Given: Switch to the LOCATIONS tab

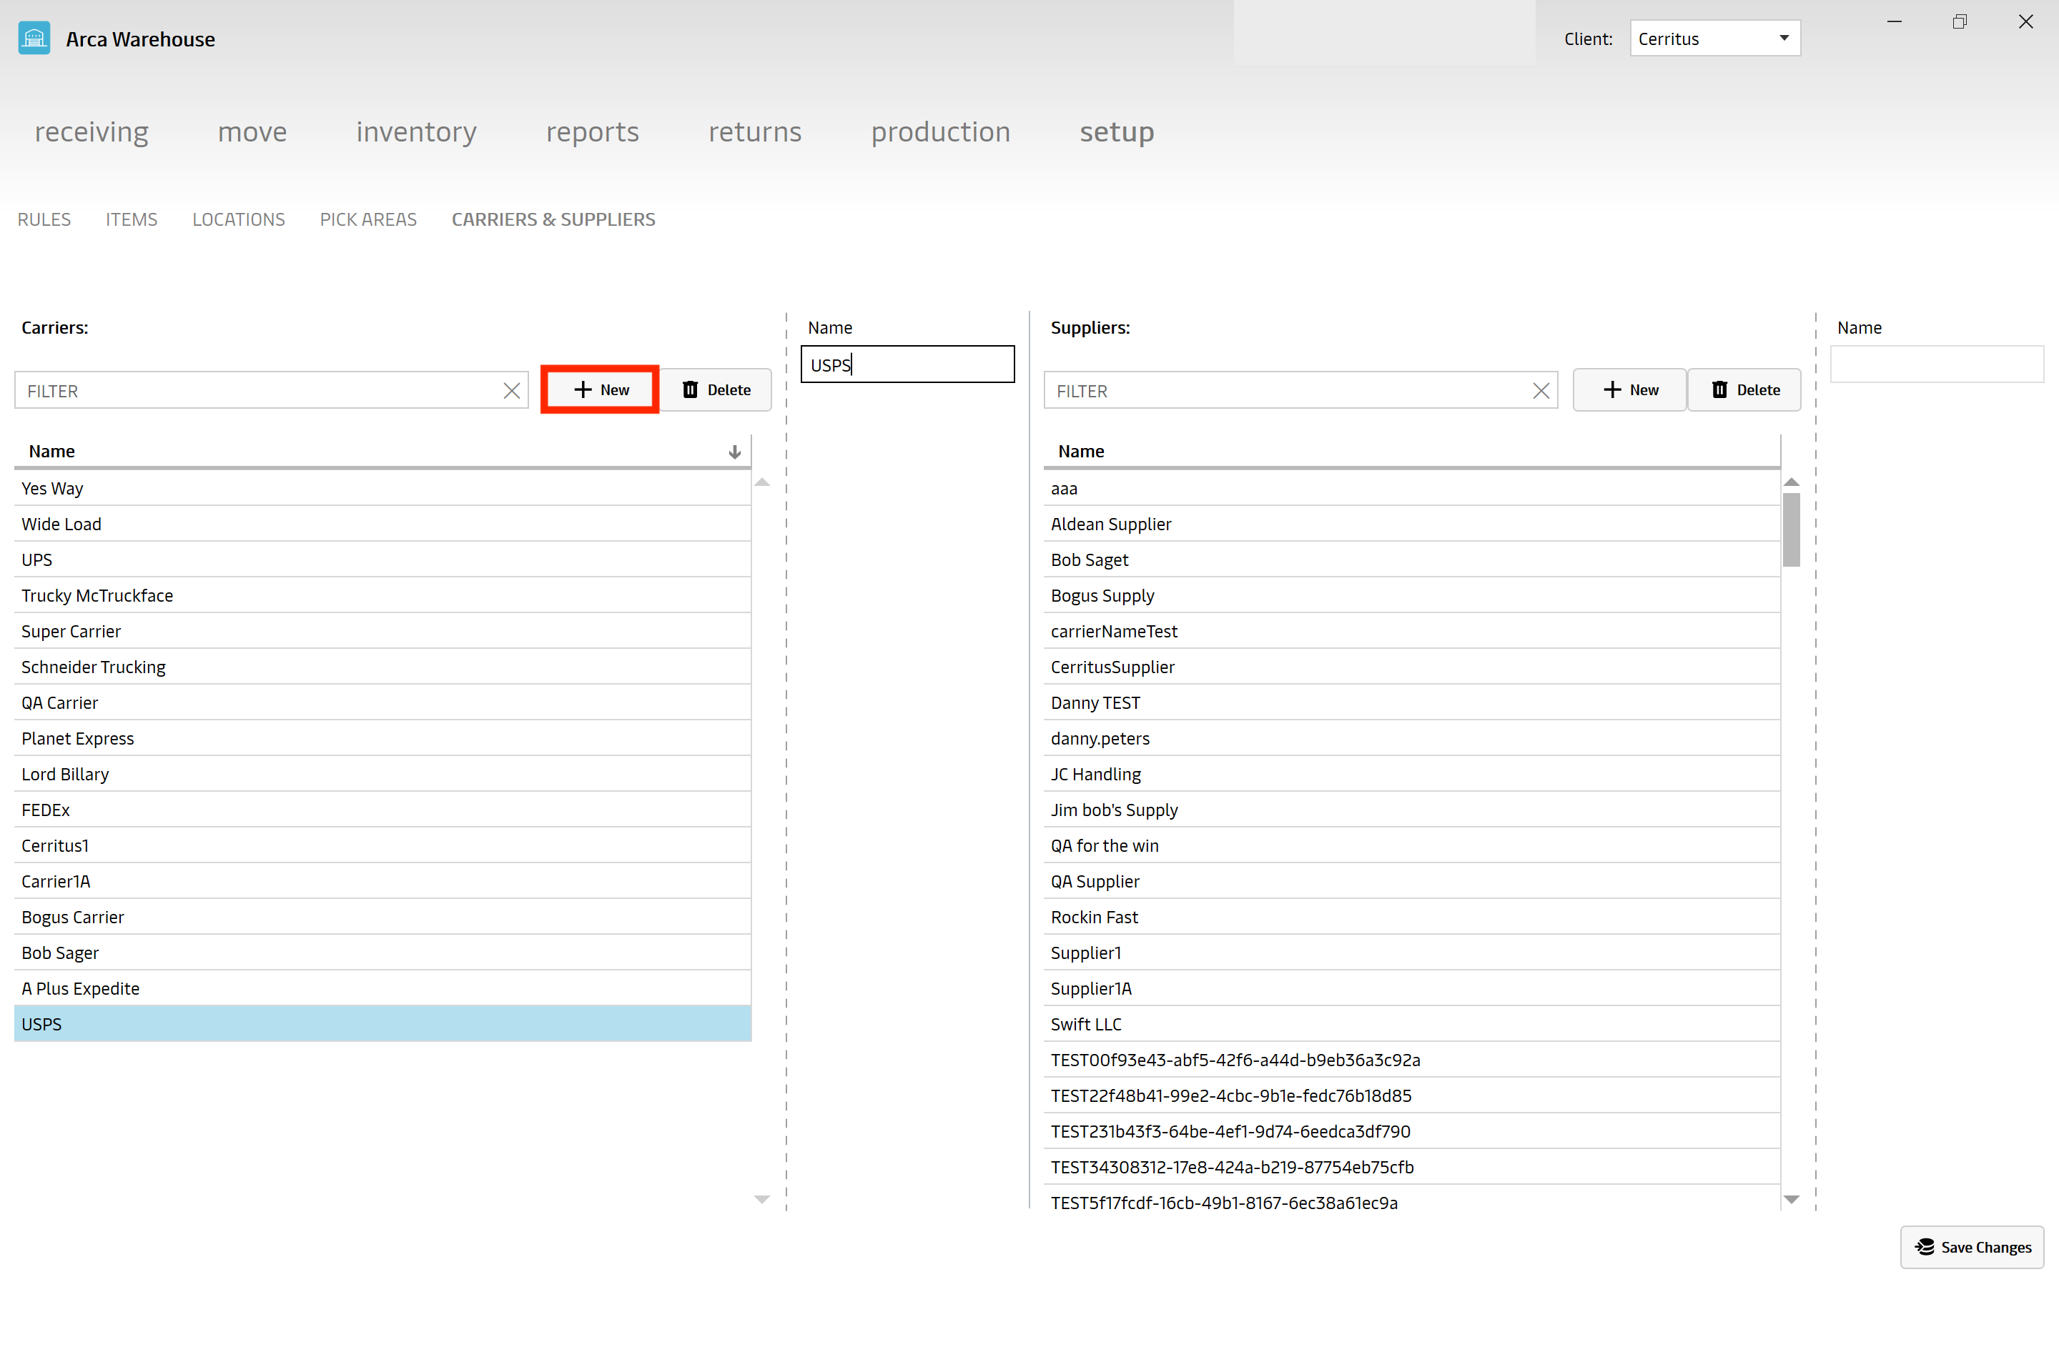Looking at the screenshot, I should tap(239, 219).
